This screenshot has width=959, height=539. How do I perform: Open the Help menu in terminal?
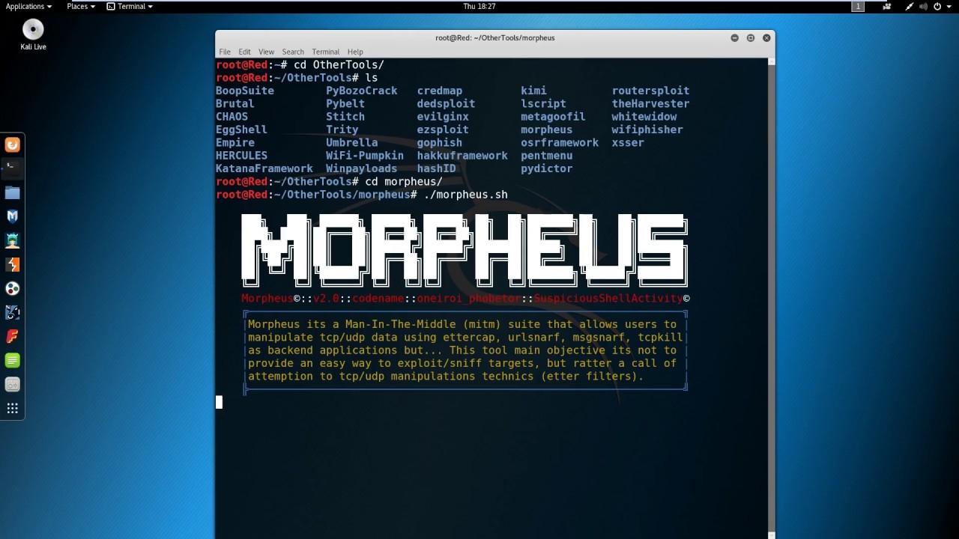(355, 52)
